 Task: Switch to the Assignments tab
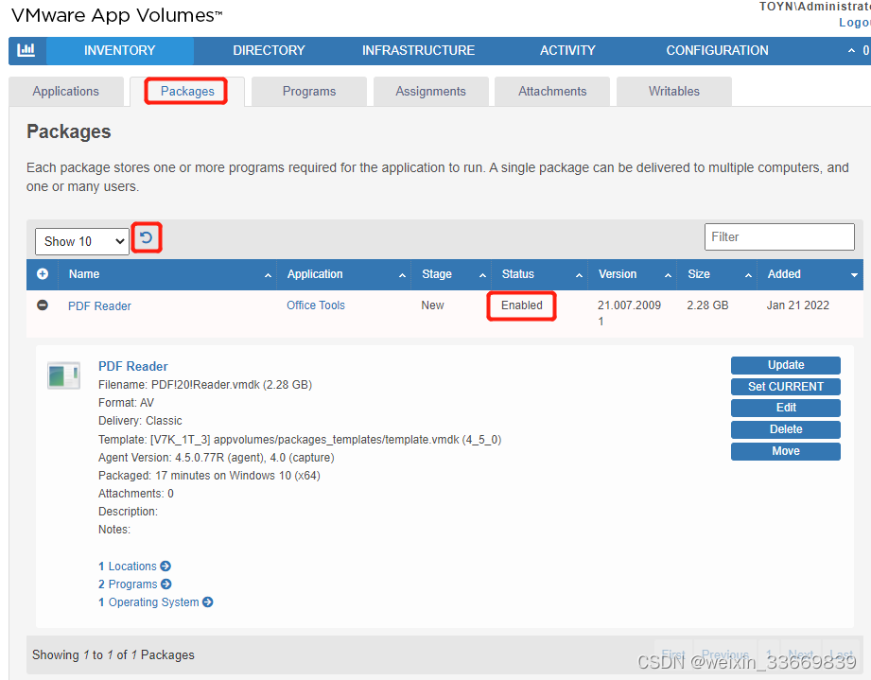pyautogui.click(x=430, y=91)
